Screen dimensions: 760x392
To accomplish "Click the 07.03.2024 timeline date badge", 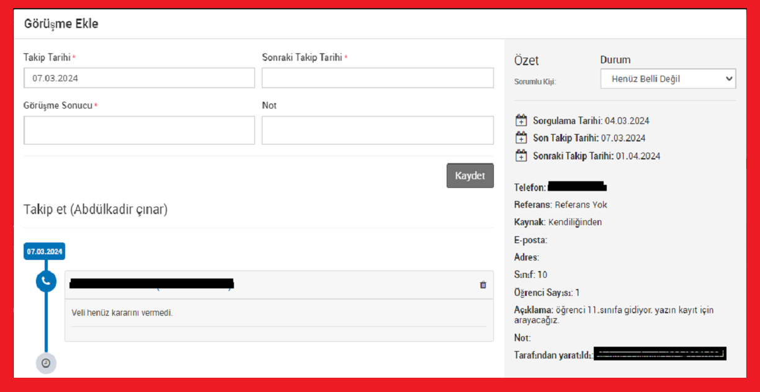I will click(45, 252).
